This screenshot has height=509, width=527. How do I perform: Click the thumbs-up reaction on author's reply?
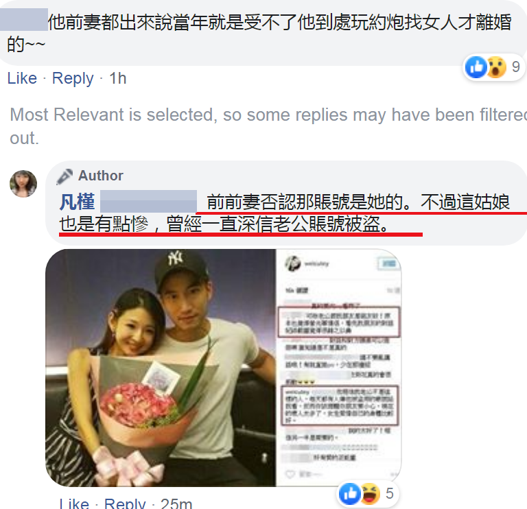tap(349, 494)
